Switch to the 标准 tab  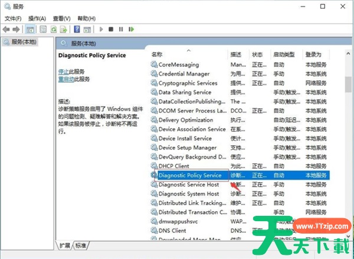coord(81,245)
